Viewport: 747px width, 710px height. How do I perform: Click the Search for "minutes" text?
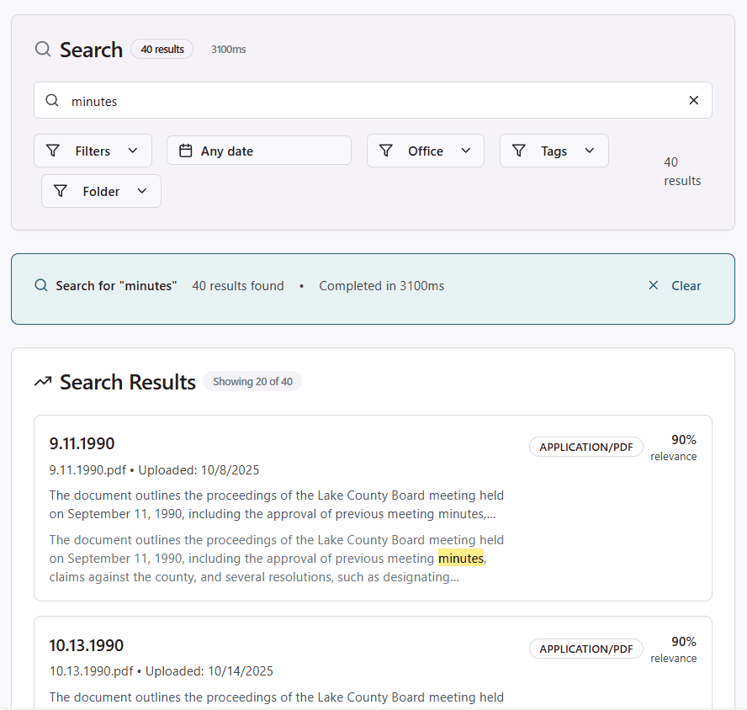point(116,285)
